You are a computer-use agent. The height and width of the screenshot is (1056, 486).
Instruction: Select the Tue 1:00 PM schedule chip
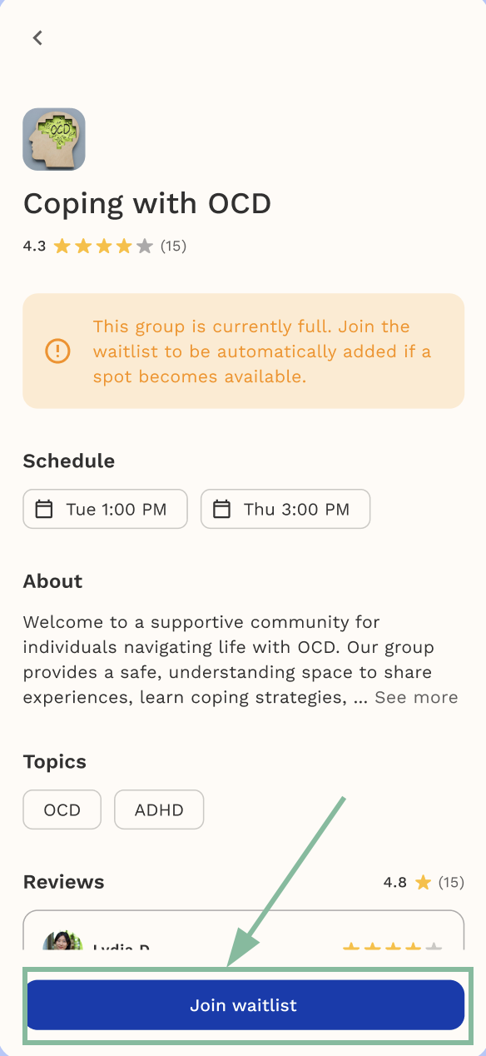coord(106,509)
